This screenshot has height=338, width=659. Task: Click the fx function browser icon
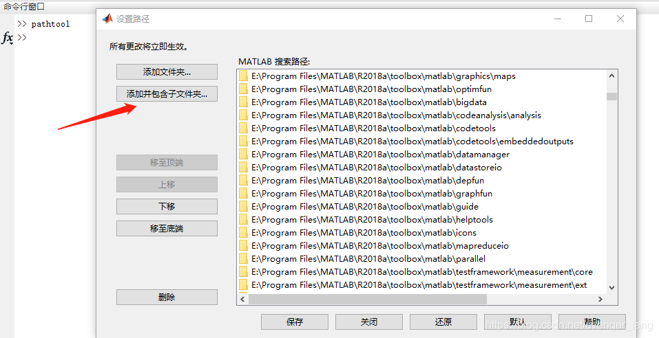7,38
